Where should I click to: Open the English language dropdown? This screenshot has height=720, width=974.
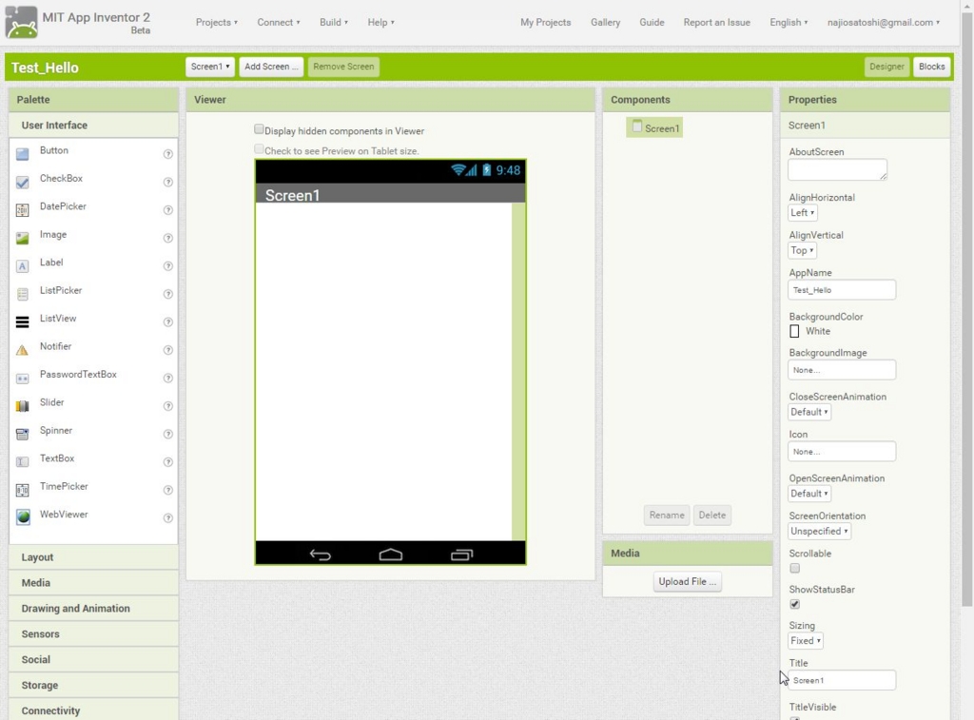click(789, 23)
